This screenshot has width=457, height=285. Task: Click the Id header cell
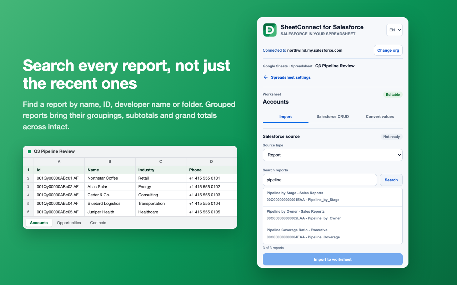tap(59, 170)
